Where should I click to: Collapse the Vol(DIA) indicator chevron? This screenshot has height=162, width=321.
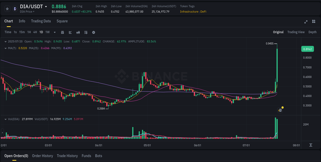[6, 119]
